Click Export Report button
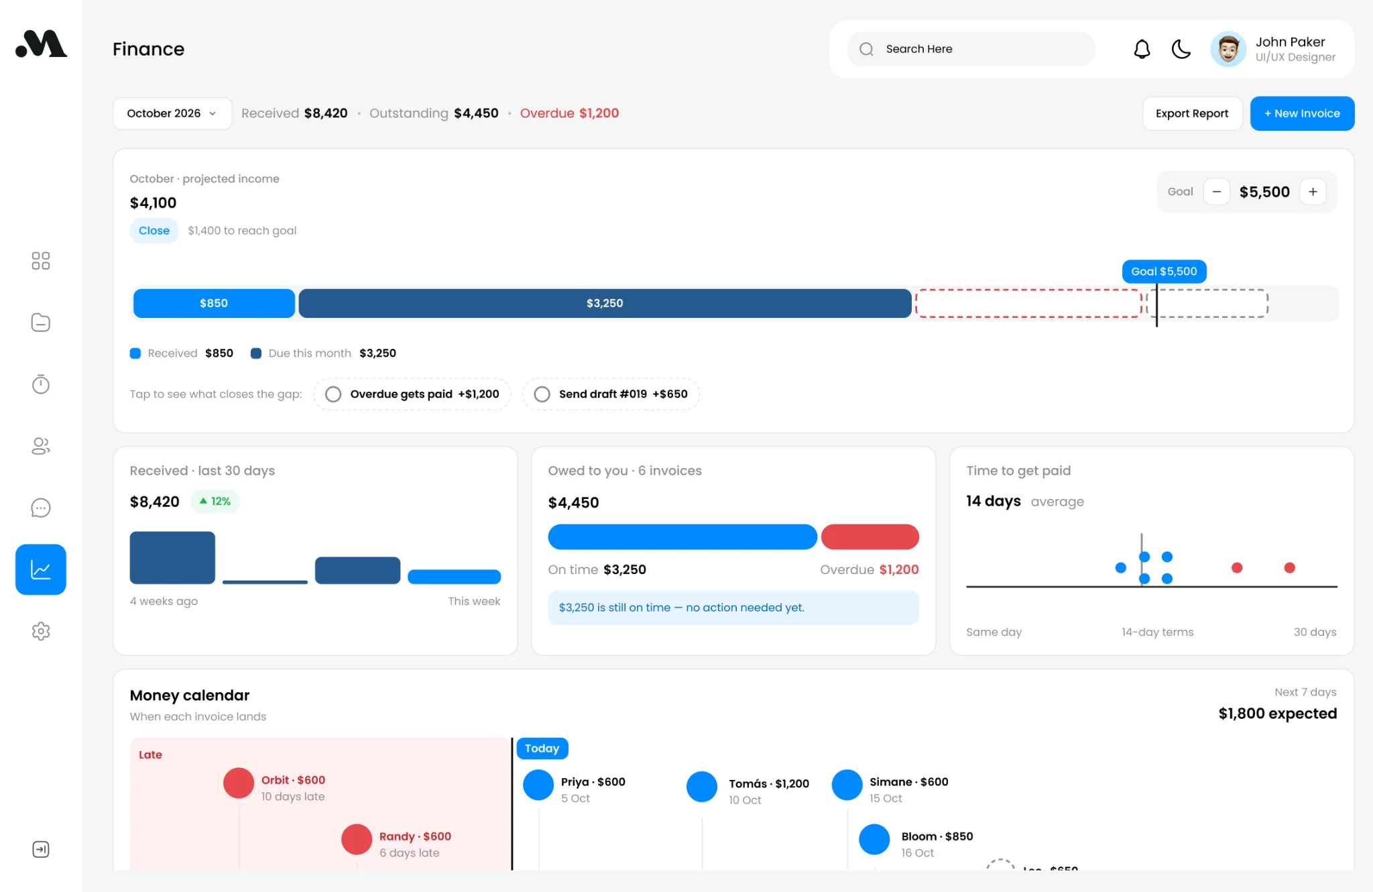 [x=1192, y=113]
